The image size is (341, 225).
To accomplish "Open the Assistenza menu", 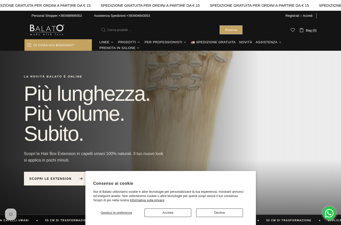I will 266,42.
